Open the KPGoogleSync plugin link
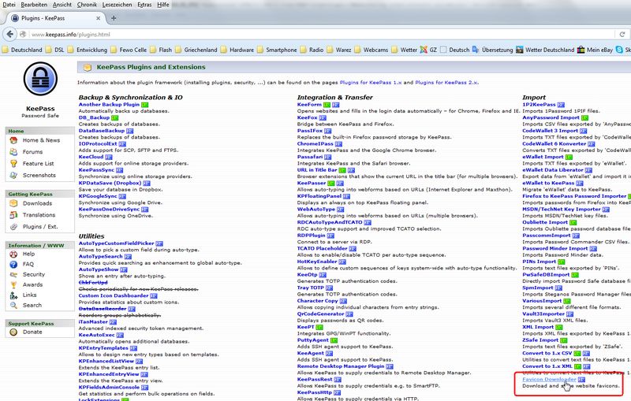The width and height of the screenshot is (631, 401). (x=98, y=196)
